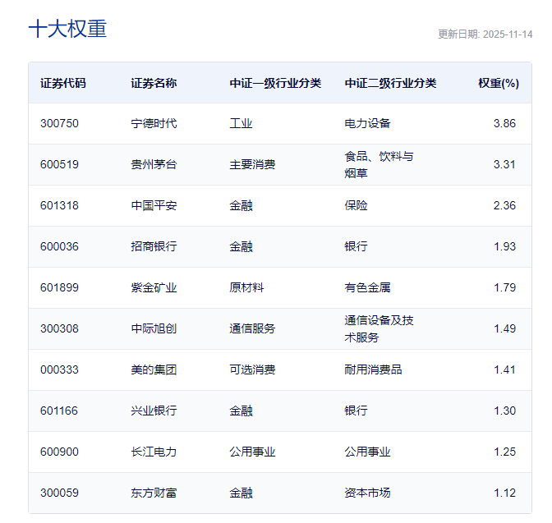Select stock code 600519

pos(59,164)
